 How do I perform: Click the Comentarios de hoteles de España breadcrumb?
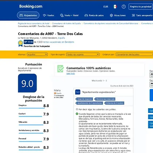coord(66,23)
